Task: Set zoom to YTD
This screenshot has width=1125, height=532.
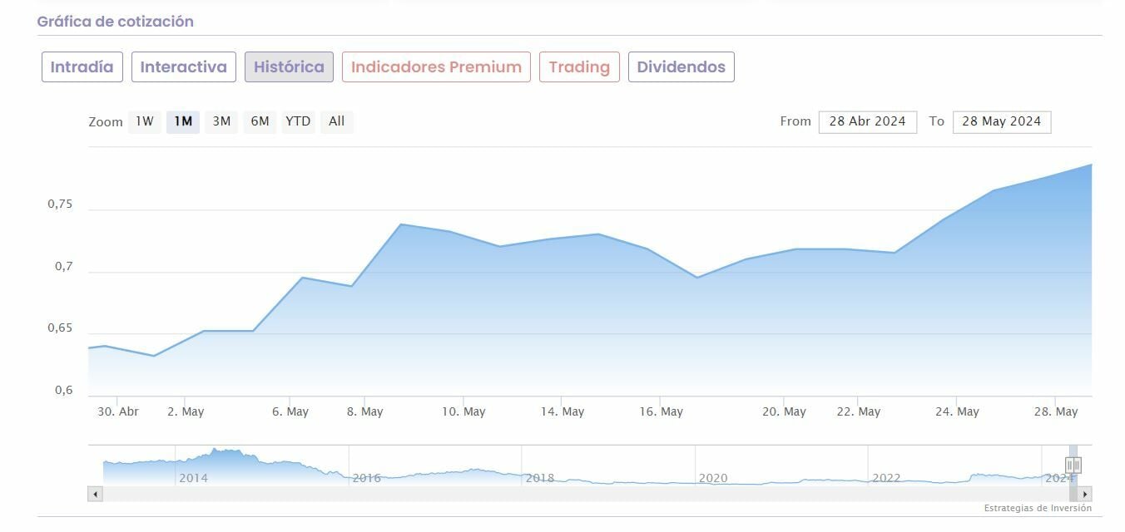Action: pos(298,121)
